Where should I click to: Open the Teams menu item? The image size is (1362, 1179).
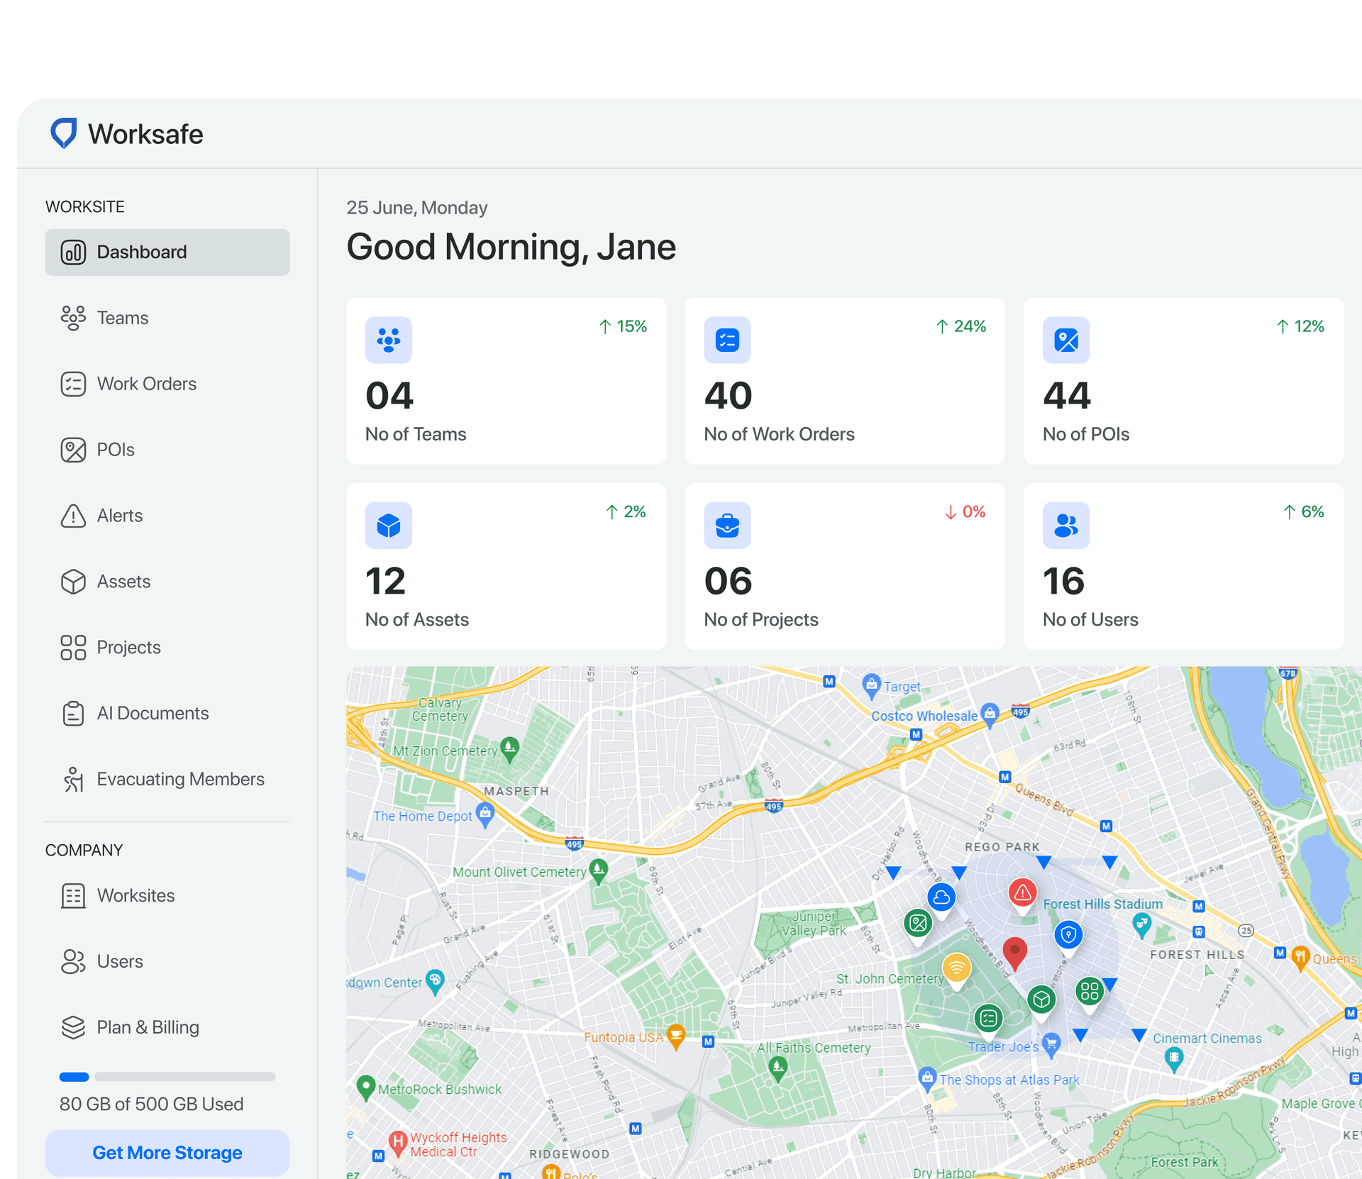point(123,318)
